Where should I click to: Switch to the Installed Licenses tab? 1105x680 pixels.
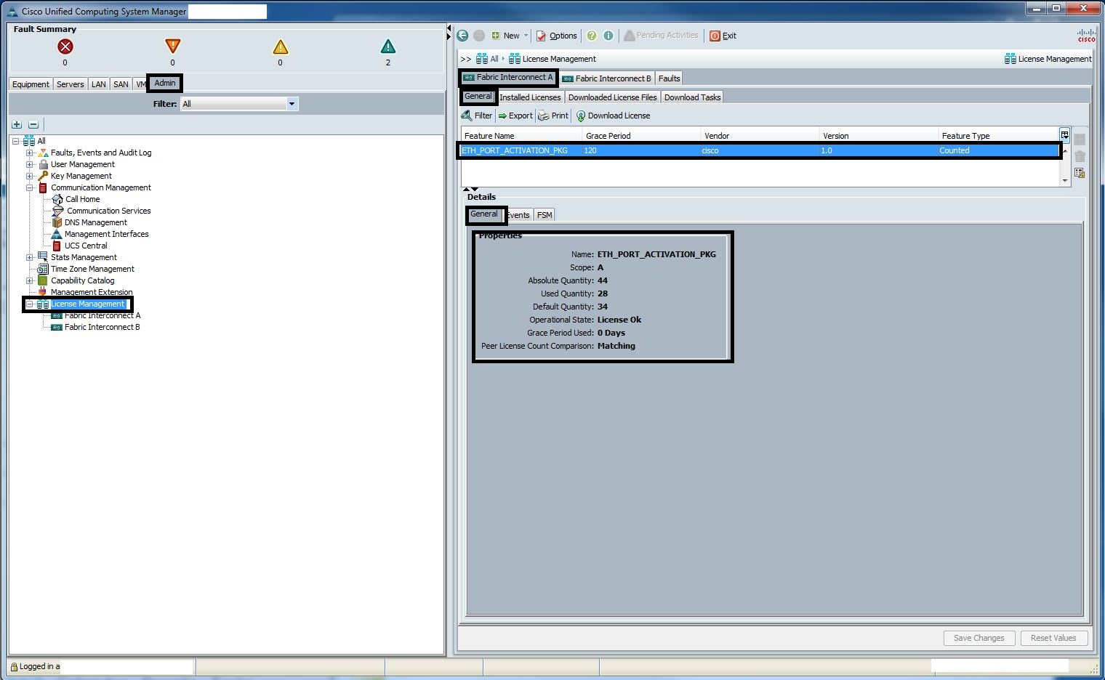pos(530,97)
